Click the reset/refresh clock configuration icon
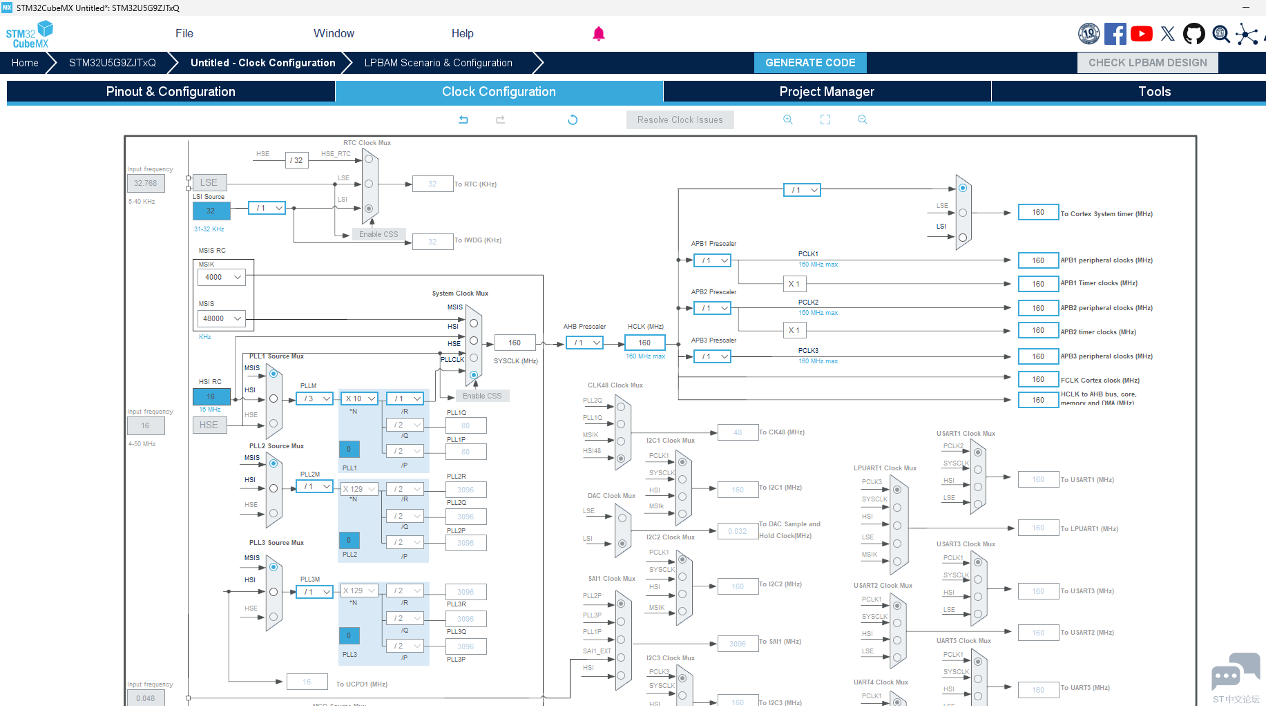 (573, 119)
